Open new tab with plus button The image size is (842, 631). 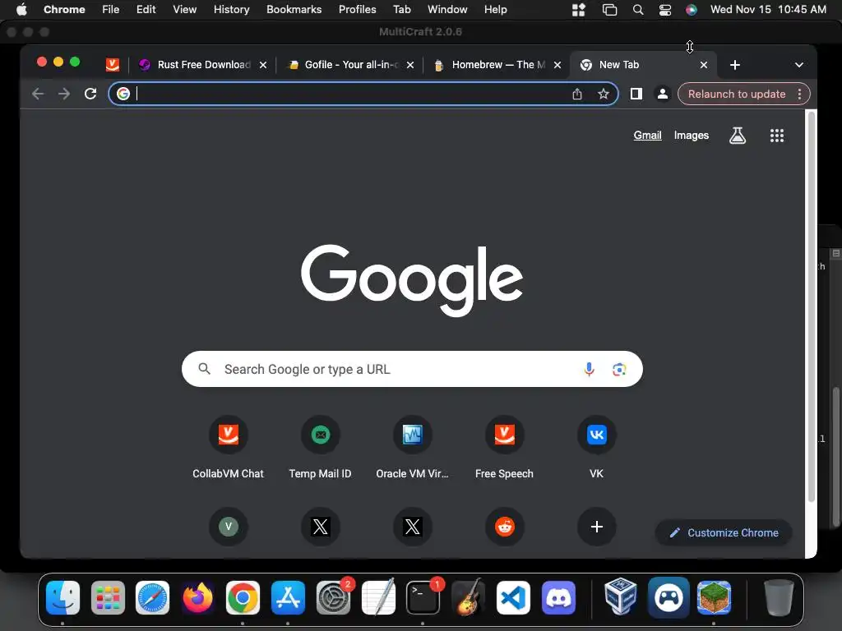tap(735, 65)
